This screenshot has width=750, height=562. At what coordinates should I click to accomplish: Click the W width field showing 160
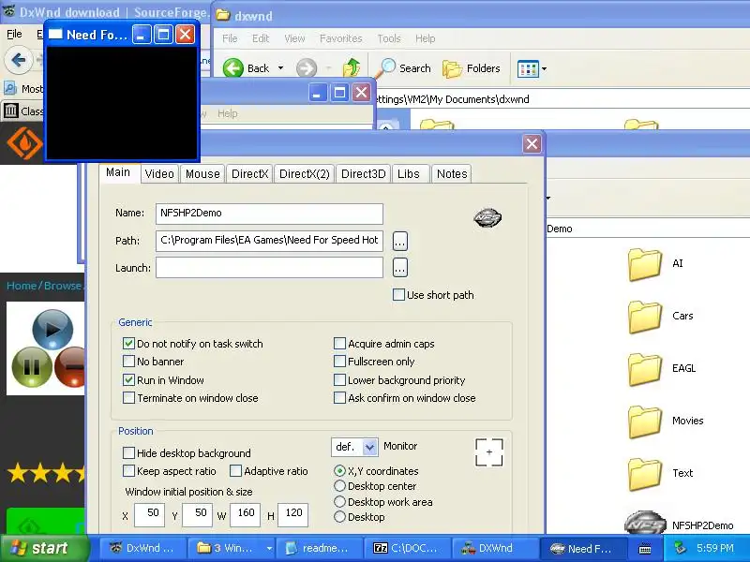pos(246,514)
